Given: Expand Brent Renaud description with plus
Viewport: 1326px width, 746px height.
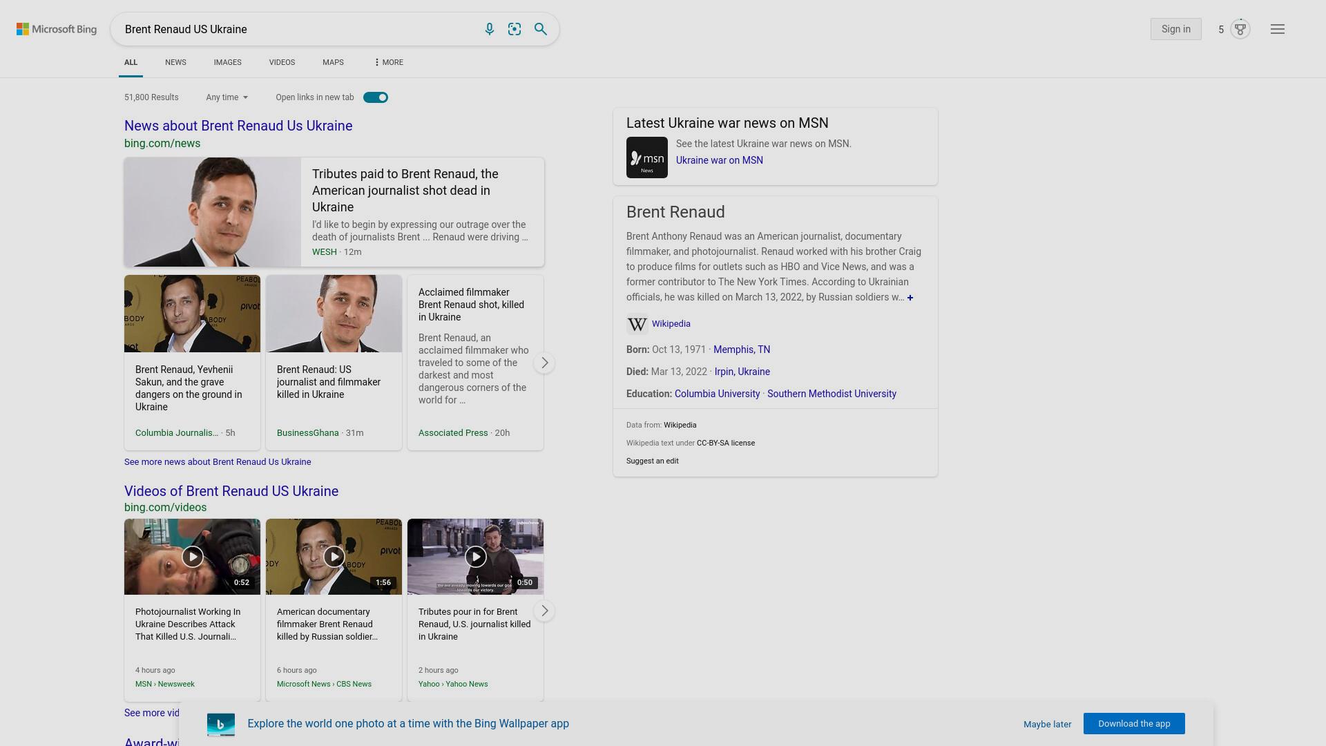Looking at the screenshot, I should (x=910, y=298).
